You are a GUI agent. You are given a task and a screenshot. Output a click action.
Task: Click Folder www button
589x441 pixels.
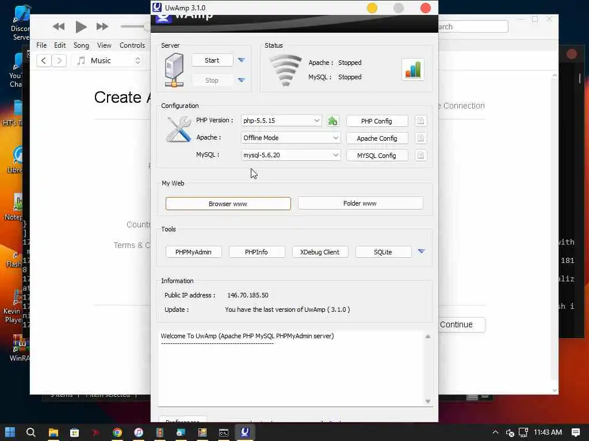[x=360, y=203]
